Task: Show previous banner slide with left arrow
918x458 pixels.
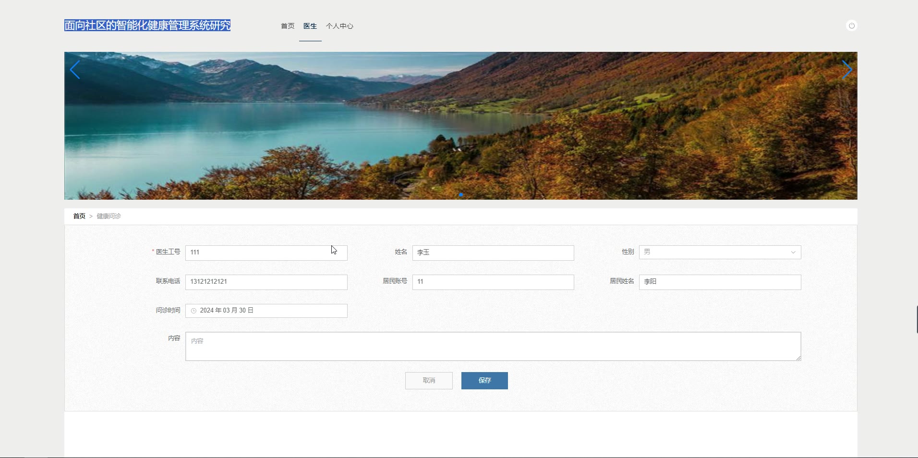Action: (x=75, y=70)
